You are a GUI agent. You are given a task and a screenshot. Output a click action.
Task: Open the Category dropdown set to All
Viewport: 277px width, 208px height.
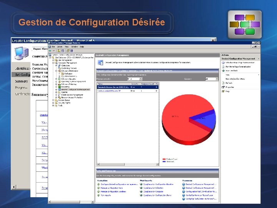click(x=217, y=79)
